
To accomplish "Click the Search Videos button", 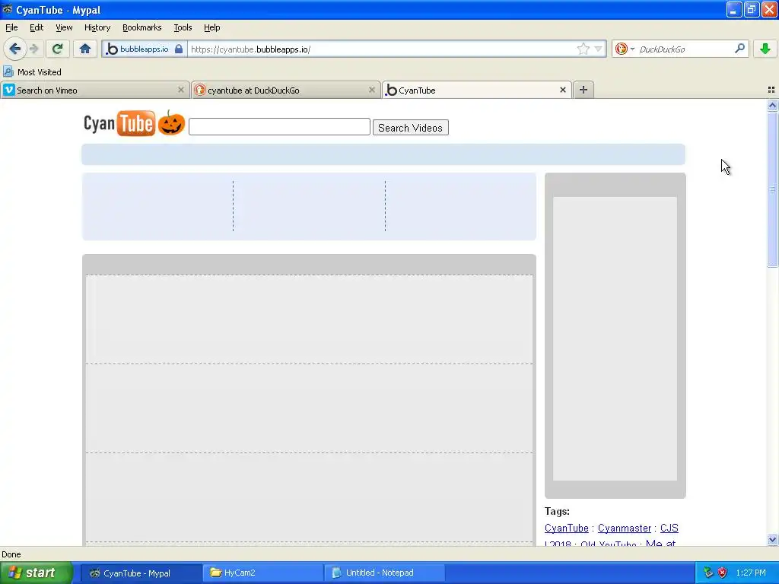I will pos(410,128).
